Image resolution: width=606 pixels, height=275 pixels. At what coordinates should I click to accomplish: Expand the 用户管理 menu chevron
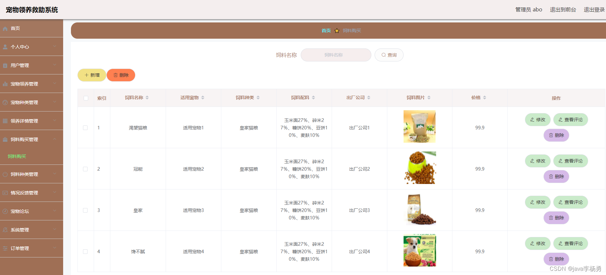[x=55, y=65]
